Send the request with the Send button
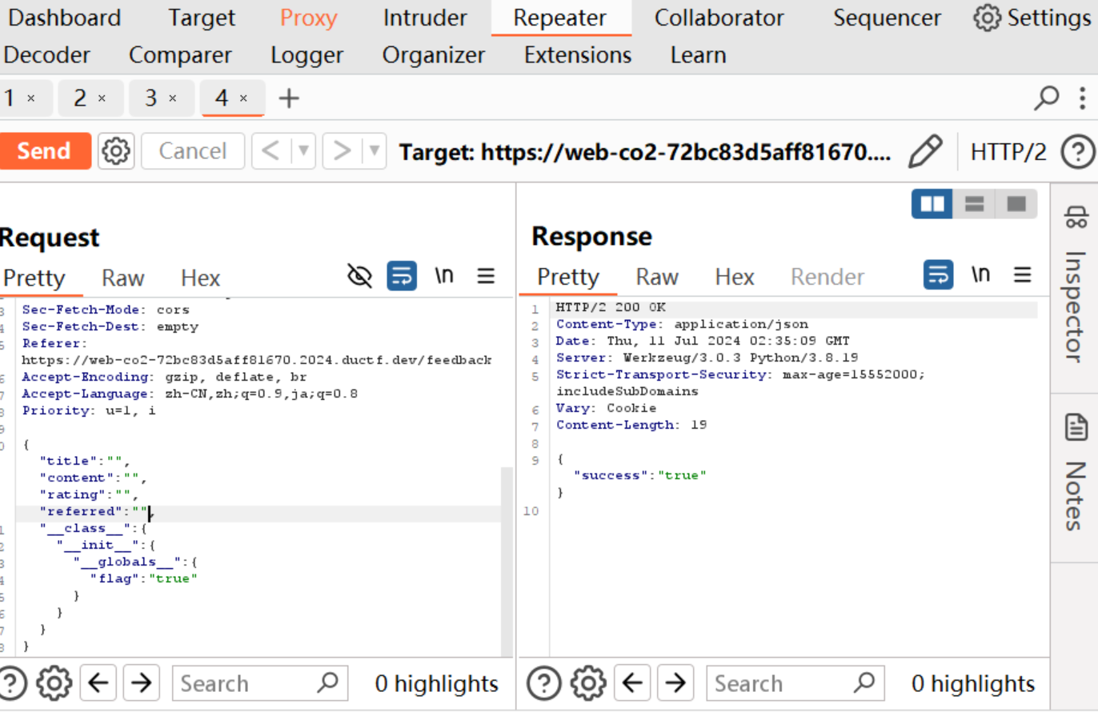 [x=44, y=151]
